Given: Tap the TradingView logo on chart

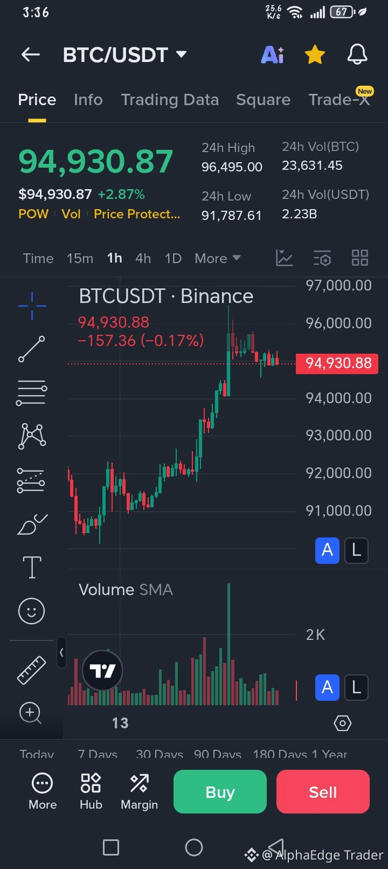Looking at the screenshot, I should (x=102, y=671).
